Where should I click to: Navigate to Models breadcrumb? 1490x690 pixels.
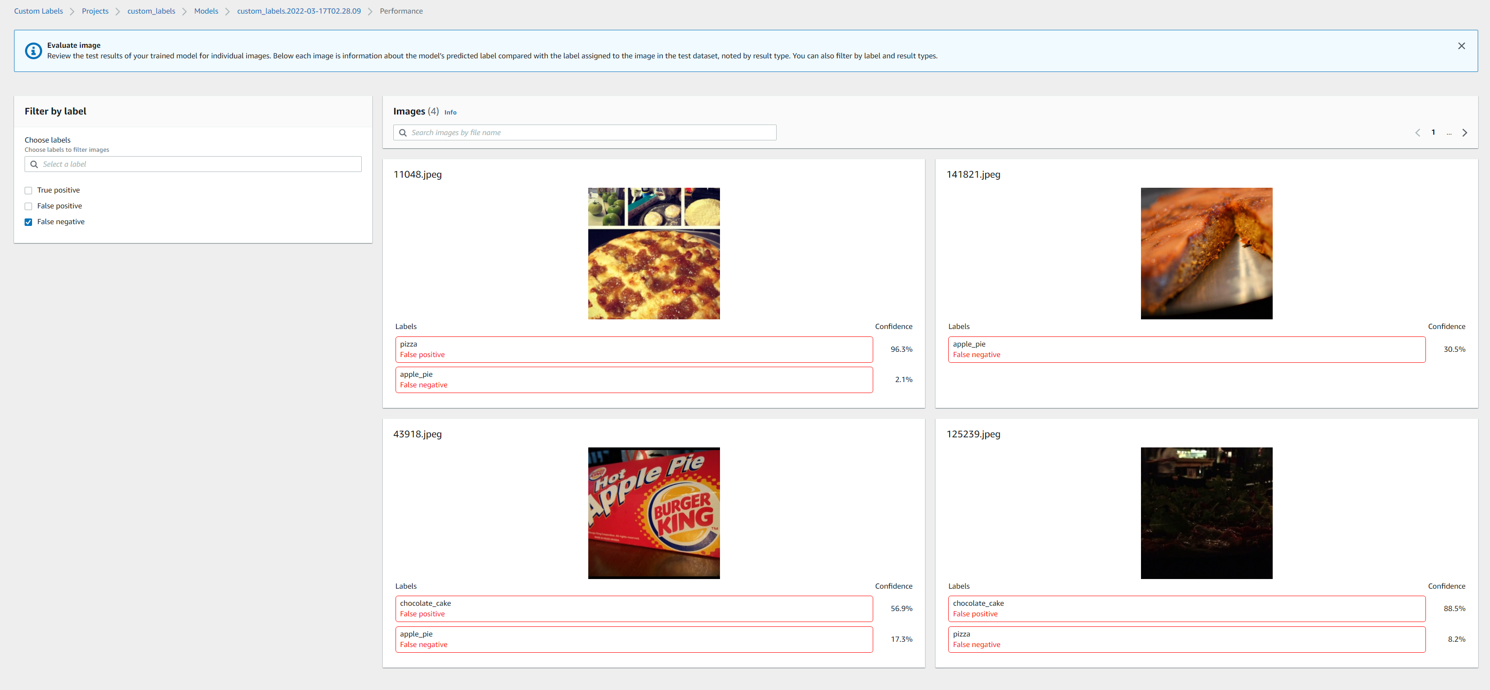pos(206,11)
